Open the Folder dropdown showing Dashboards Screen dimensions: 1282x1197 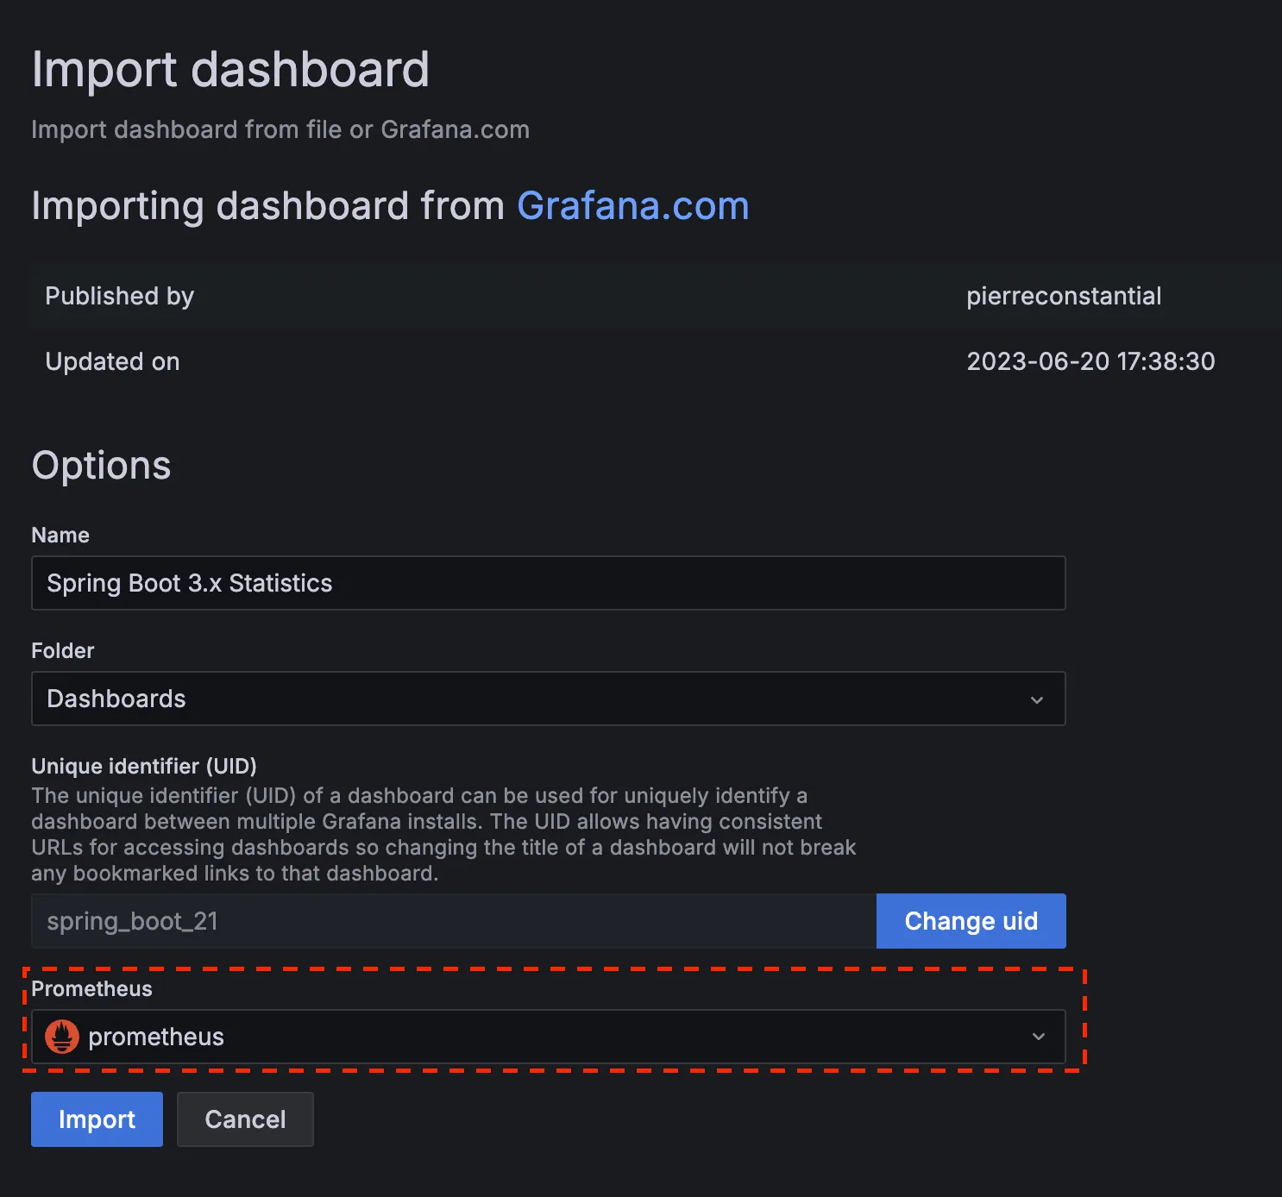(549, 699)
